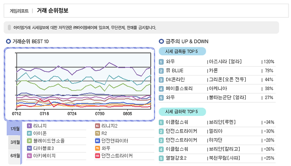Screen dimensions: 291x166
Task: Select 열혈강호2 game name
Action: [x=176, y=158]
